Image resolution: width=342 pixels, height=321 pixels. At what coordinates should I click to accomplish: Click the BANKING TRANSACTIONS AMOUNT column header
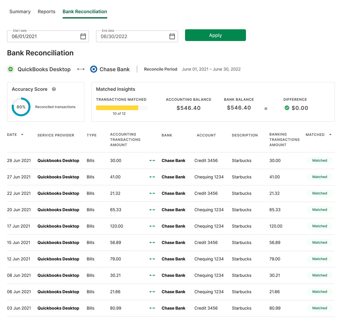(x=284, y=140)
